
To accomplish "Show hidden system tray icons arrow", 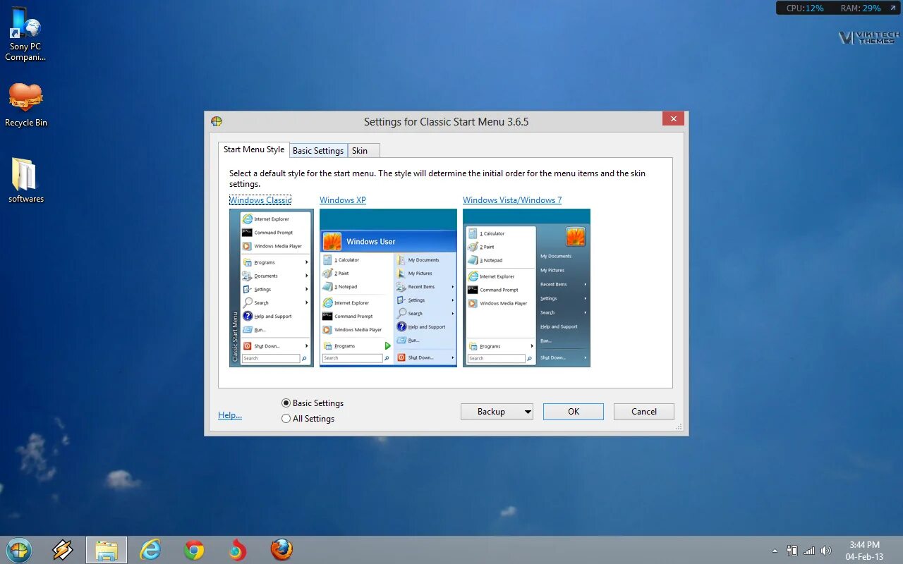I will [775, 551].
